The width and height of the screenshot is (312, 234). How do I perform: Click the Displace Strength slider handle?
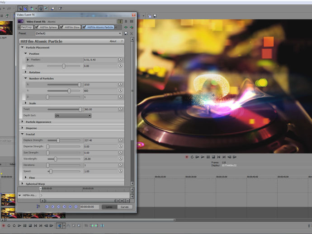click(x=58, y=140)
